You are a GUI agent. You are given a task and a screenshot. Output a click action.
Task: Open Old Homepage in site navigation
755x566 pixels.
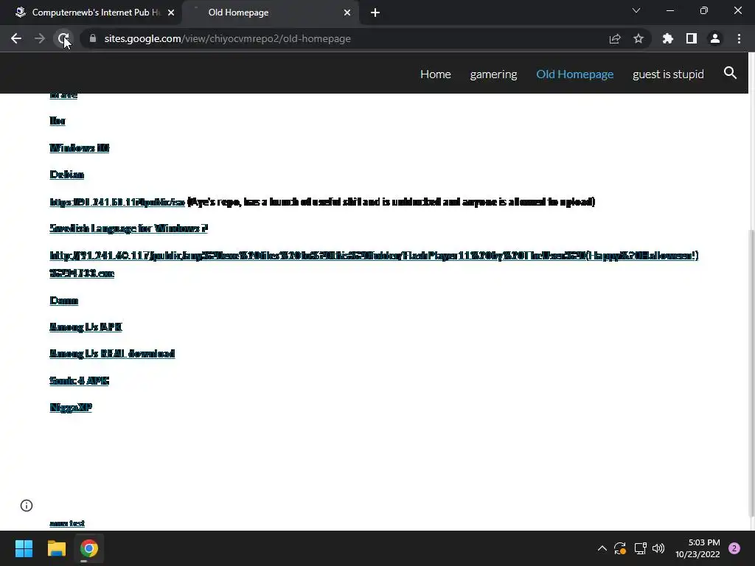click(x=574, y=74)
